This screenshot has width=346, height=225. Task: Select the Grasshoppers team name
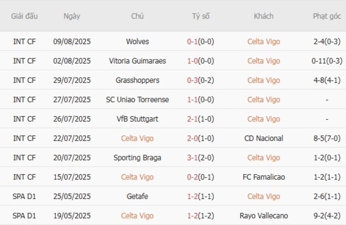click(x=137, y=80)
